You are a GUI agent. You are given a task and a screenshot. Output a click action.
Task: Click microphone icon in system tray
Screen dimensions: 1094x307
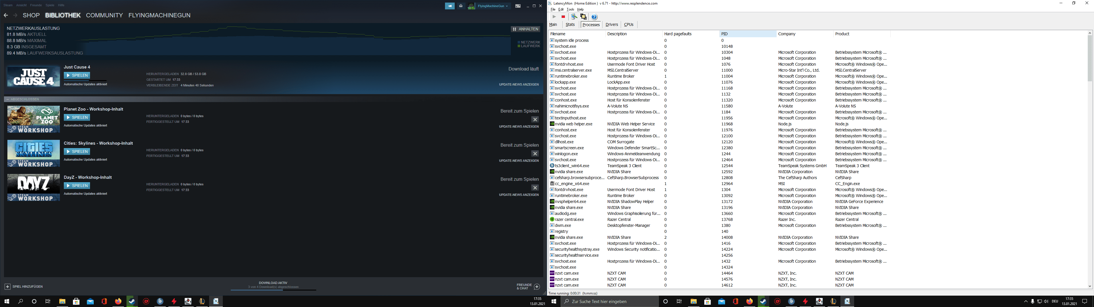point(1032,302)
